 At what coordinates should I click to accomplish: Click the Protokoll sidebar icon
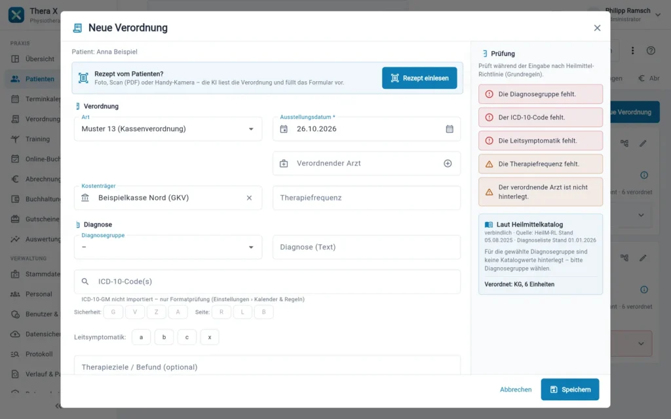[15, 354]
